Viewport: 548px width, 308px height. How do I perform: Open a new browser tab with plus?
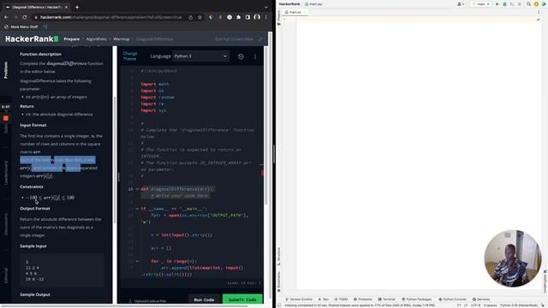tap(77, 7)
